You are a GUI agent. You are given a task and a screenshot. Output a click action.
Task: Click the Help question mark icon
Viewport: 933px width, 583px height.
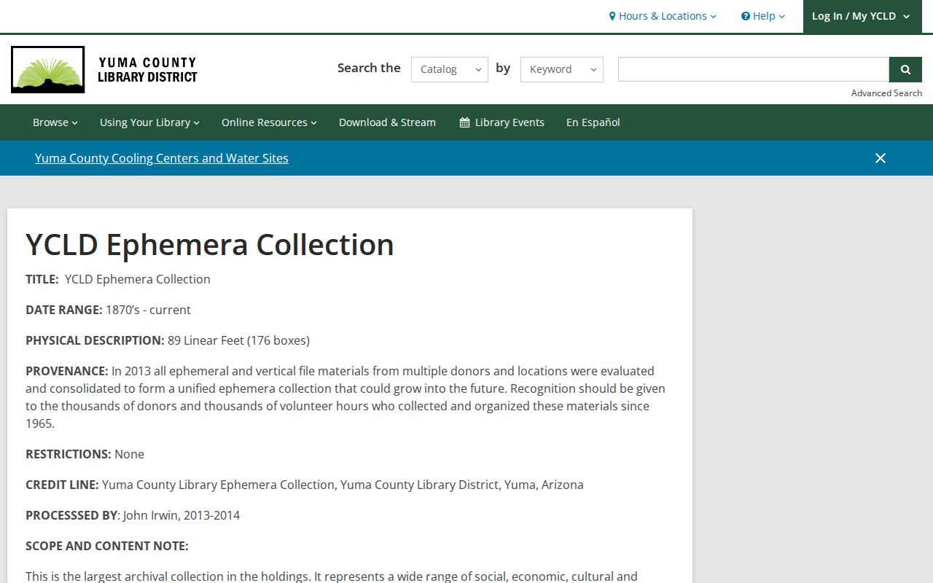746,16
